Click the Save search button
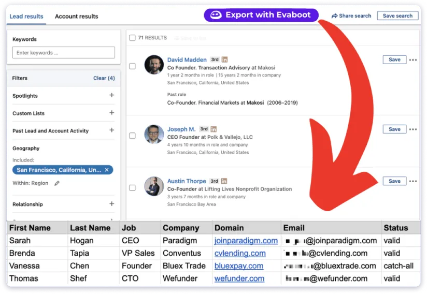The image size is (427, 294). point(397,16)
